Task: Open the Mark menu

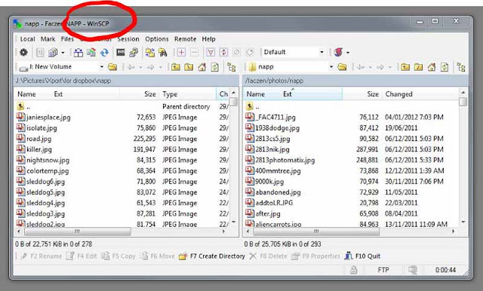Action: tap(48, 39)
